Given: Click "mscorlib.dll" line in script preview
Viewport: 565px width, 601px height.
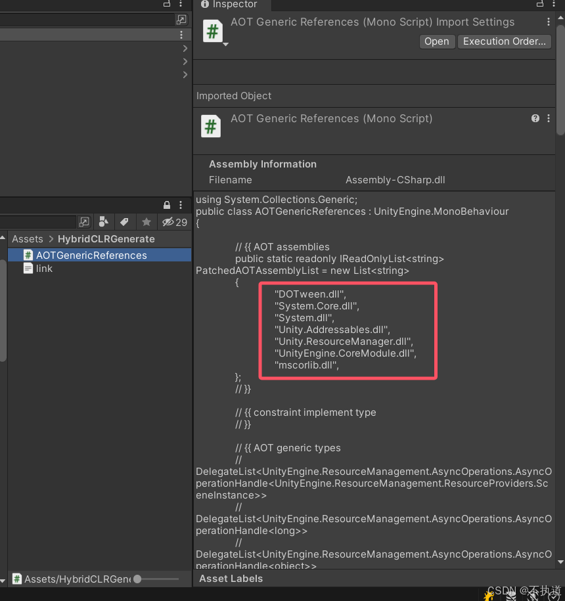Looking at the screenshot, I should (x=307, y=365).
